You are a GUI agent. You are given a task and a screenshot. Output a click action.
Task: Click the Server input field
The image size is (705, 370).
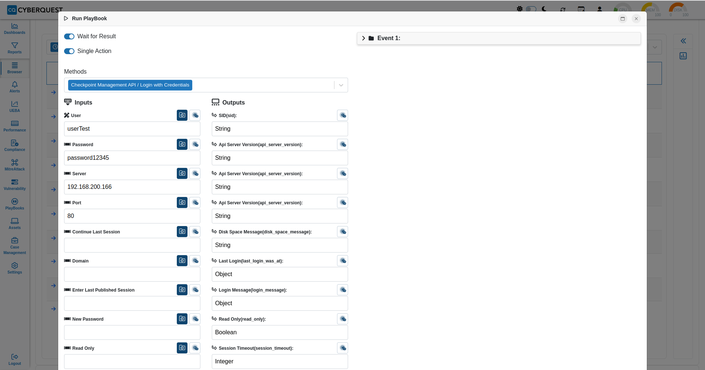click(132, 187)
